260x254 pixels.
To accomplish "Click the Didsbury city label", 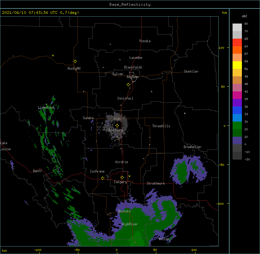I will [116, 130].
